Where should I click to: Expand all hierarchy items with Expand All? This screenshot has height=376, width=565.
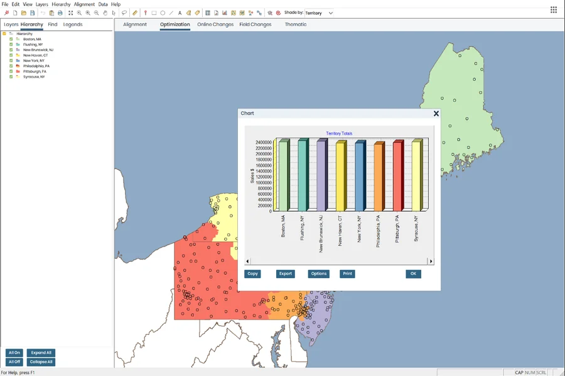(x=40, y=352)
